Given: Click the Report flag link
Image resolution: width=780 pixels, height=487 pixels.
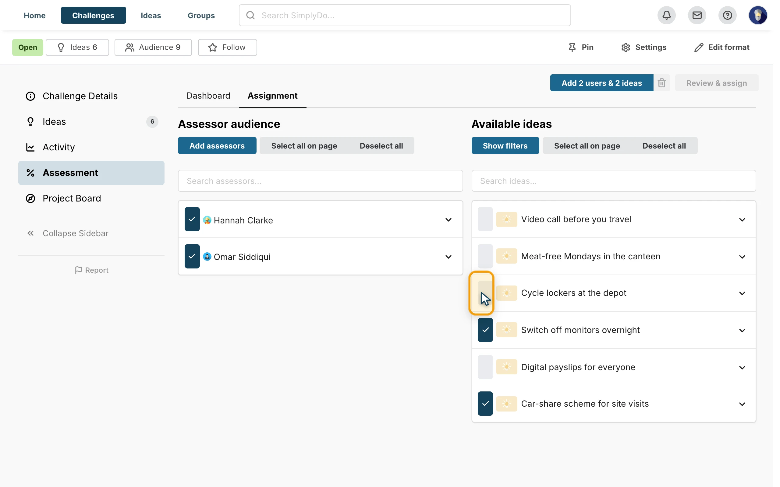Looking at the screenshot, I should pos(91,270).
